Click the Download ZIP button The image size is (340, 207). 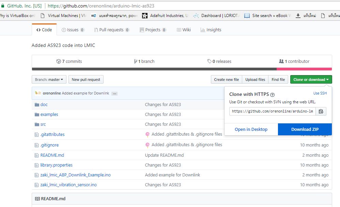click(305, 130)
